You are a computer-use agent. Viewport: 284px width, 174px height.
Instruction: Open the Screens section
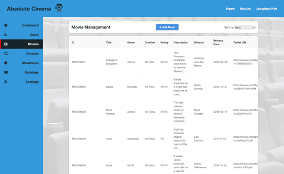click(x=21, y=53)
